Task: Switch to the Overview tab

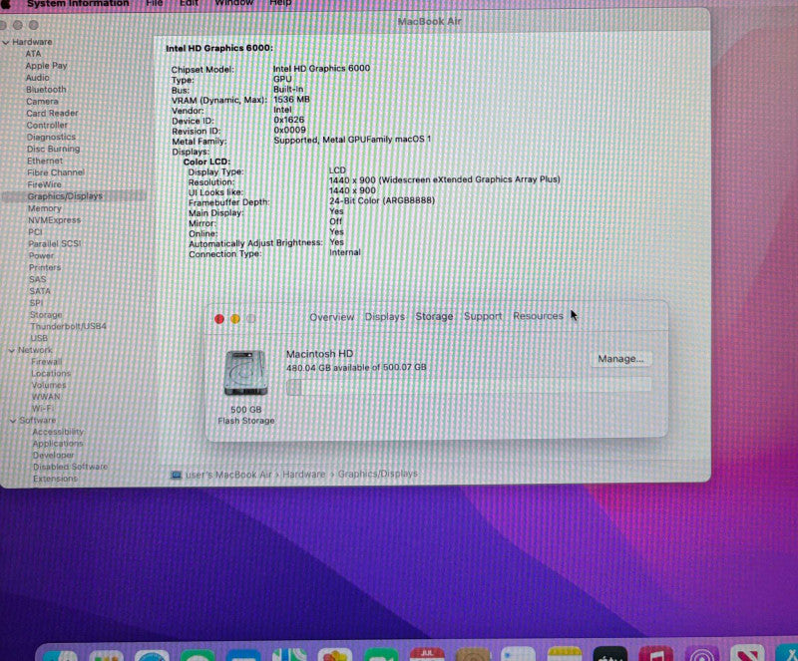Action: 332,317
